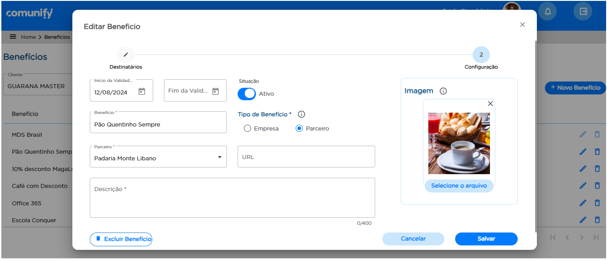
Task: Click trash icon for Escola Conquer row
Action: [597, 220]
